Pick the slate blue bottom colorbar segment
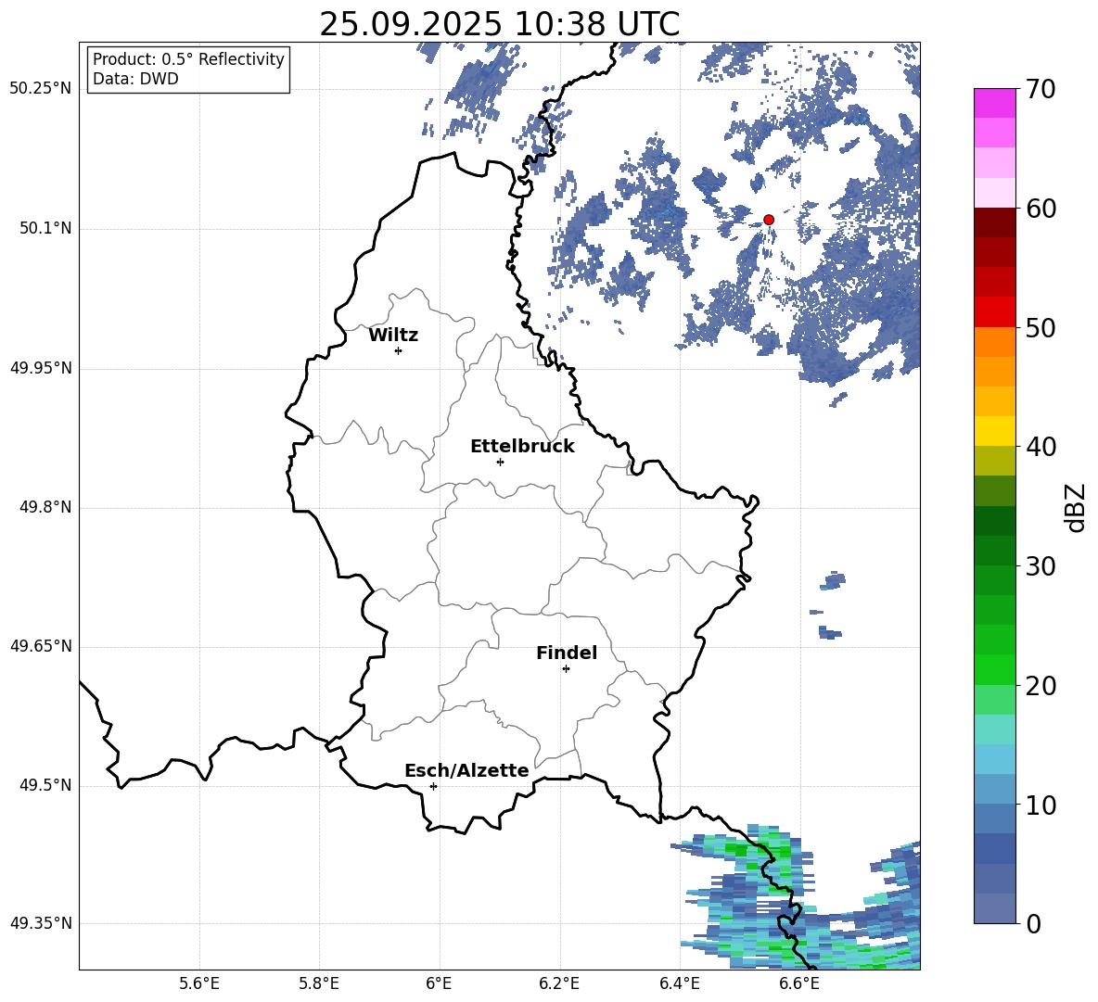The height and width of the screenshot is (1002, 1098). [x=995, y=908]
